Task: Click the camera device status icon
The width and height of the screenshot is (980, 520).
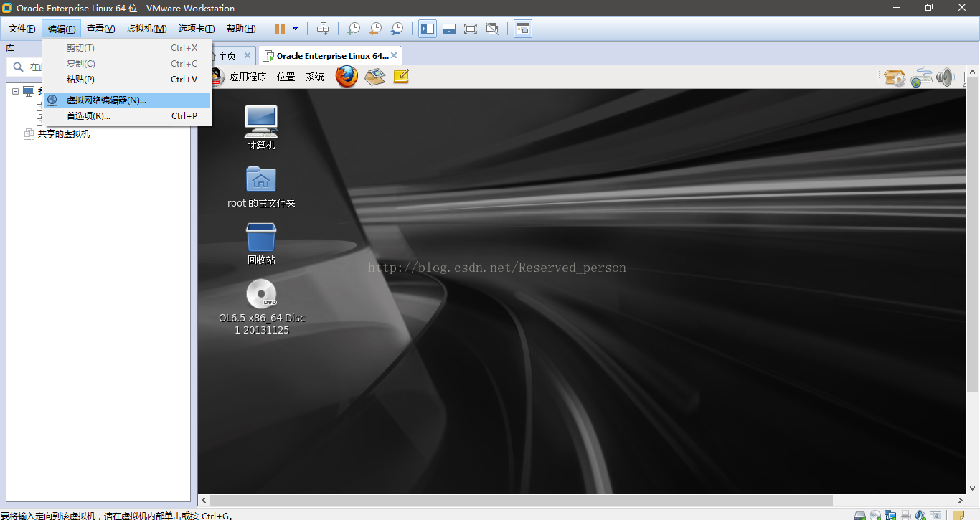Action: [x=936, y=514]
